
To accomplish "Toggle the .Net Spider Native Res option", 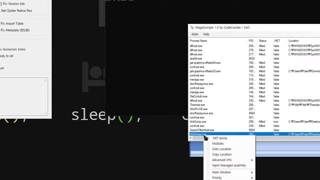I will (x=16, y=11).
